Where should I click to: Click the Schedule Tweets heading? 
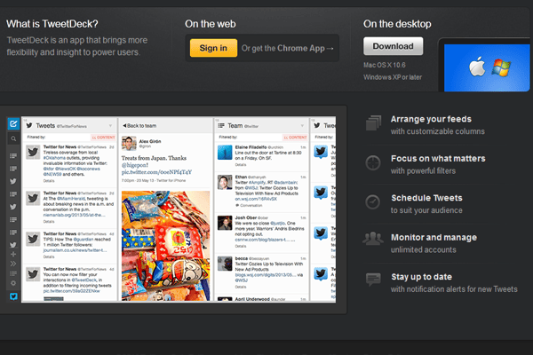[426, 198]
